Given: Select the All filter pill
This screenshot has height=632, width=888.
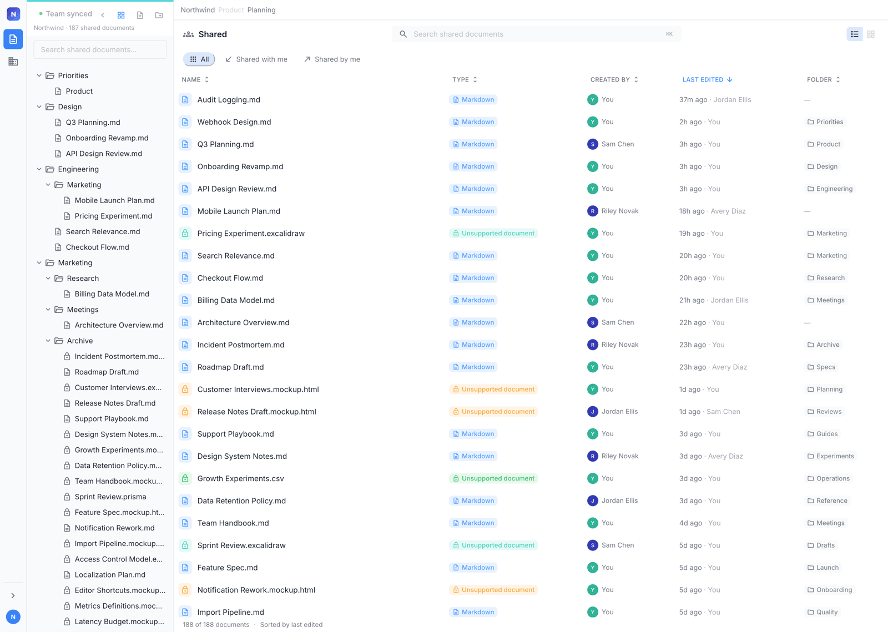Looking at the screenshot, I should coord(199,59).
